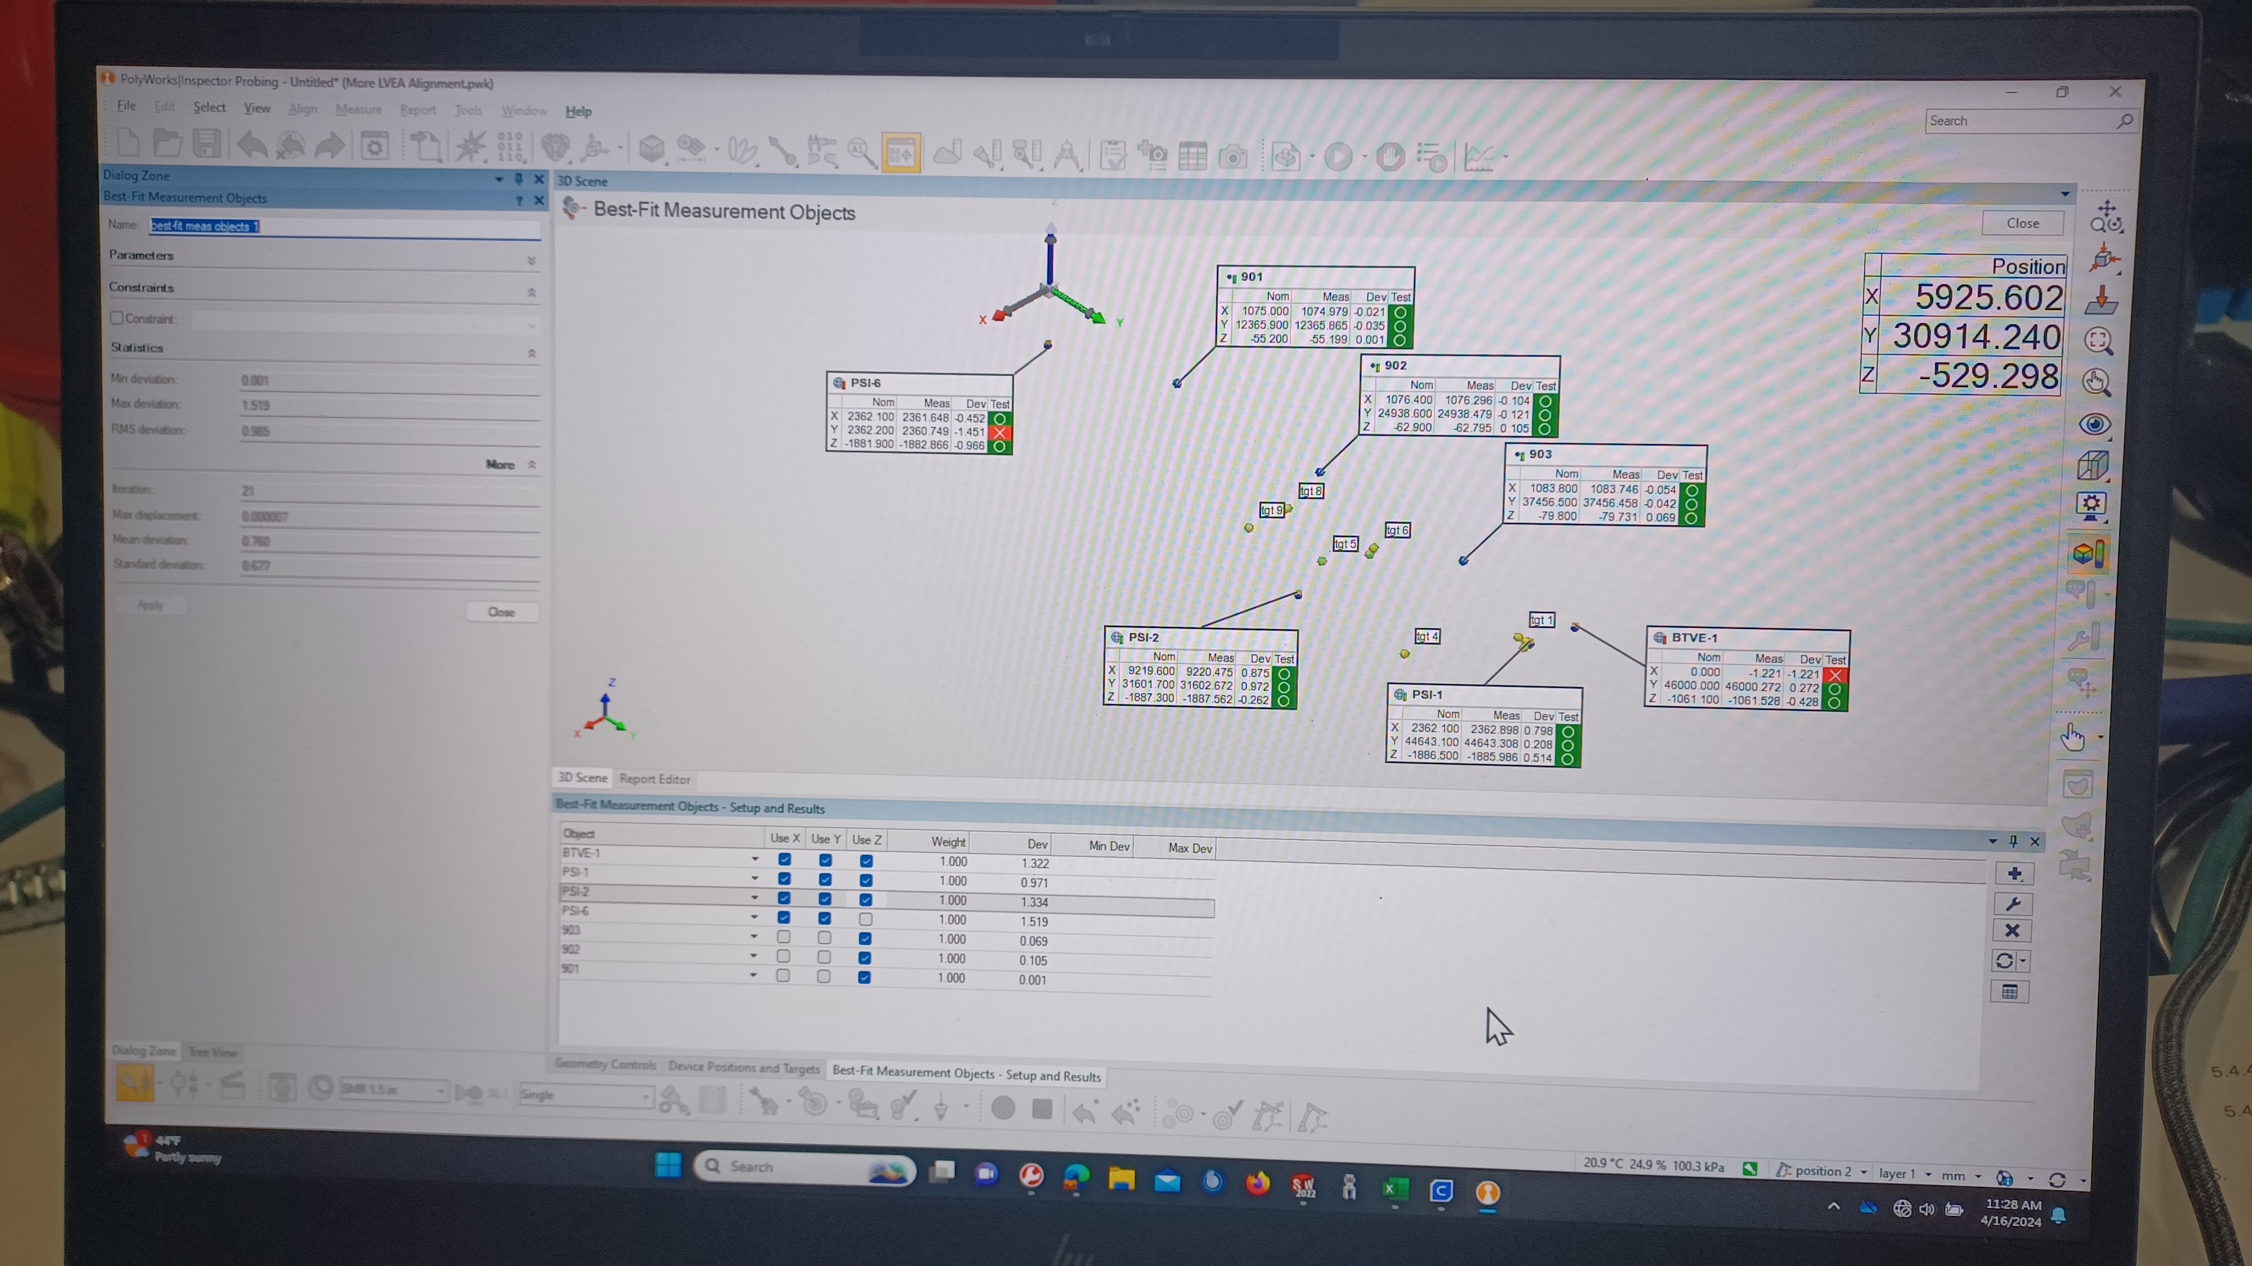Click the X remove icon beside results table

click(2012, 931)
